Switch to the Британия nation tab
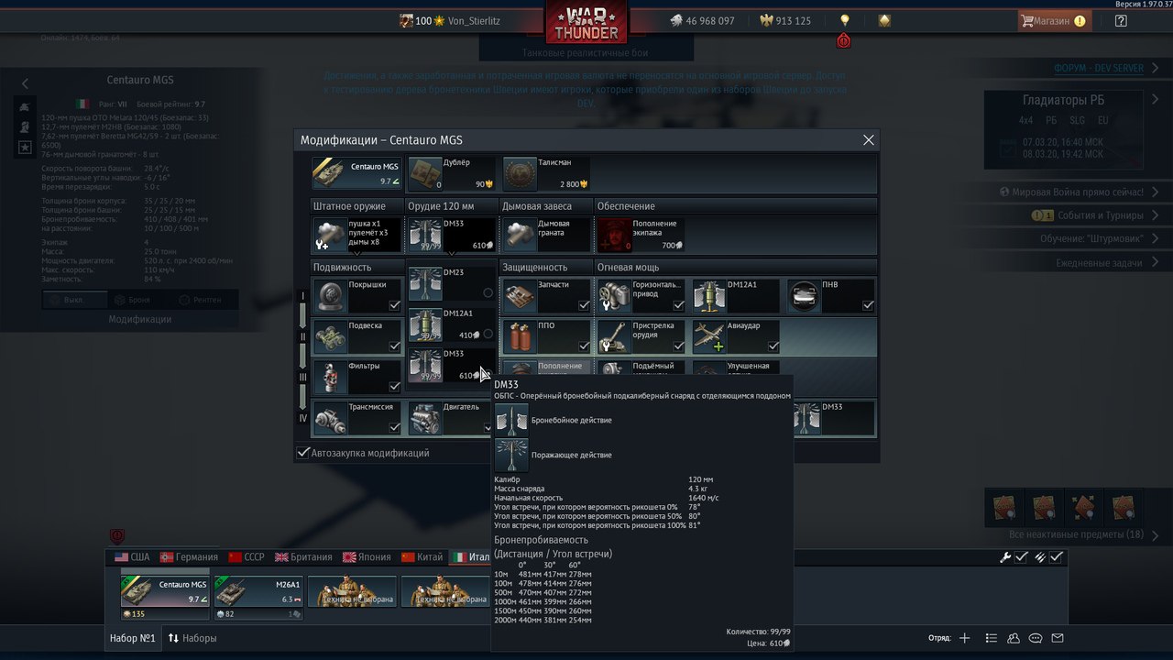The height and width of the screenshot is (660, 1173). pyautogui.click(x=305, y=557)
